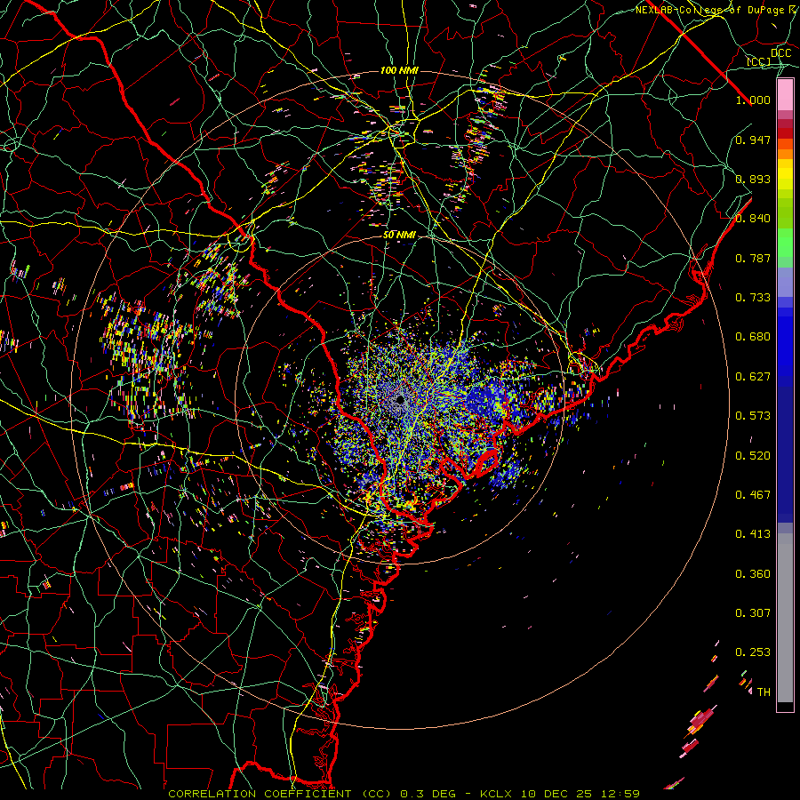Select the 0.787 scale value
The width and height of the screenshot is (800, 800).
(753, 258)
